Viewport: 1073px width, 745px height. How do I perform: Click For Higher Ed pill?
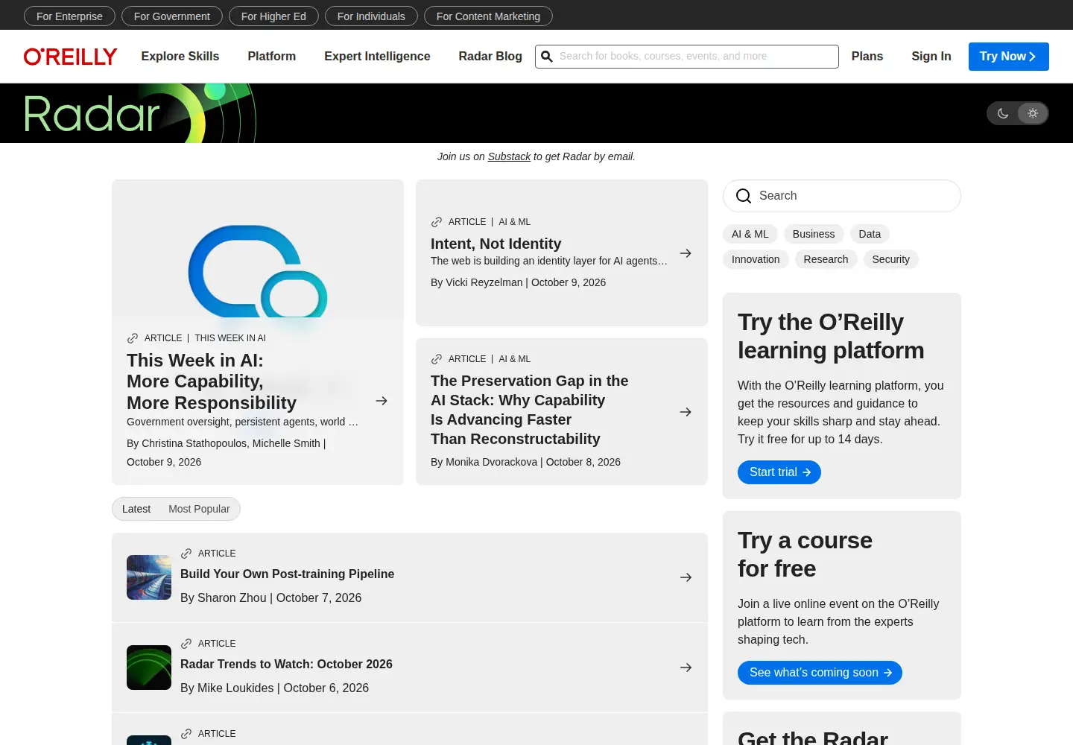tap(273, 16)
